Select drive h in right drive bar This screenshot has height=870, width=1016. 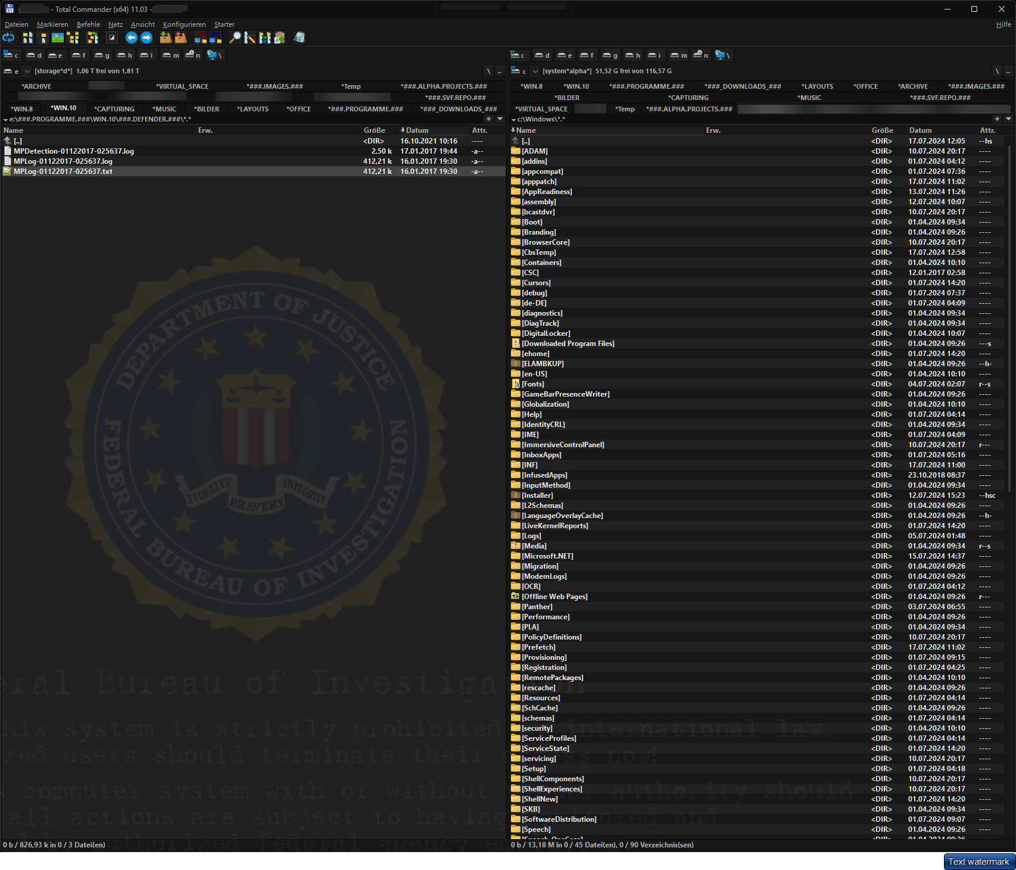tap(632, 55)
